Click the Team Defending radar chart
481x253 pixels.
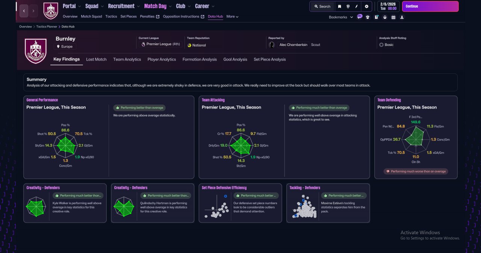pyautogui.click(x=416, y=139)
